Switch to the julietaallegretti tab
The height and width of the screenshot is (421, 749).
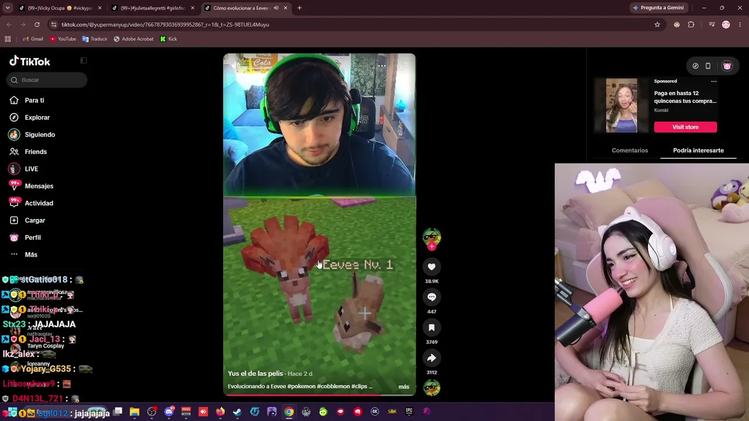(153, 8)
